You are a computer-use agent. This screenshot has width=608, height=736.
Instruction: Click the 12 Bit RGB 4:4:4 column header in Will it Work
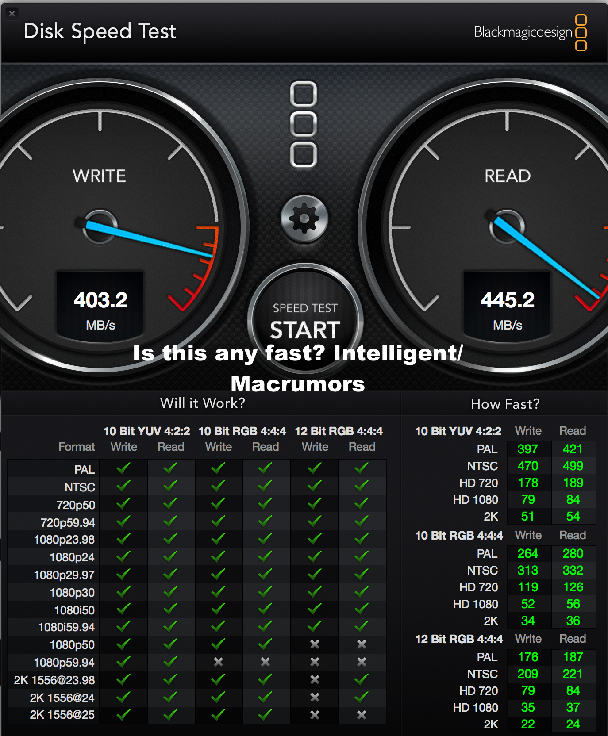(x=339, y=431)
